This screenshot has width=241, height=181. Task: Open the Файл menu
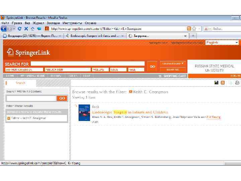5,23
